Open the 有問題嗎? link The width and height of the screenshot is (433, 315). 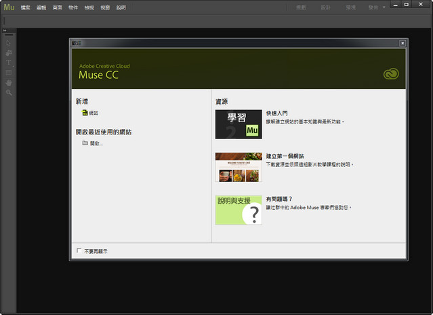[x=279, y=199]
